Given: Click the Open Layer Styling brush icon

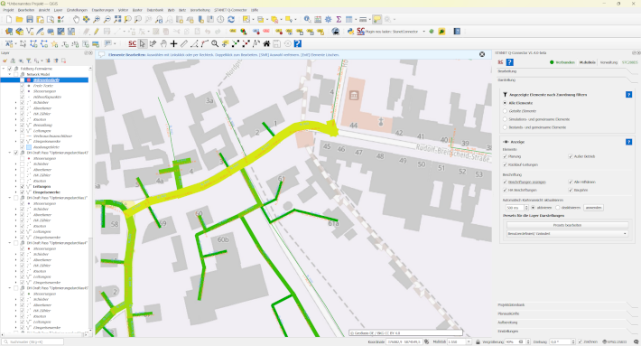Looking at the screenshot, I should click(5, 61).
